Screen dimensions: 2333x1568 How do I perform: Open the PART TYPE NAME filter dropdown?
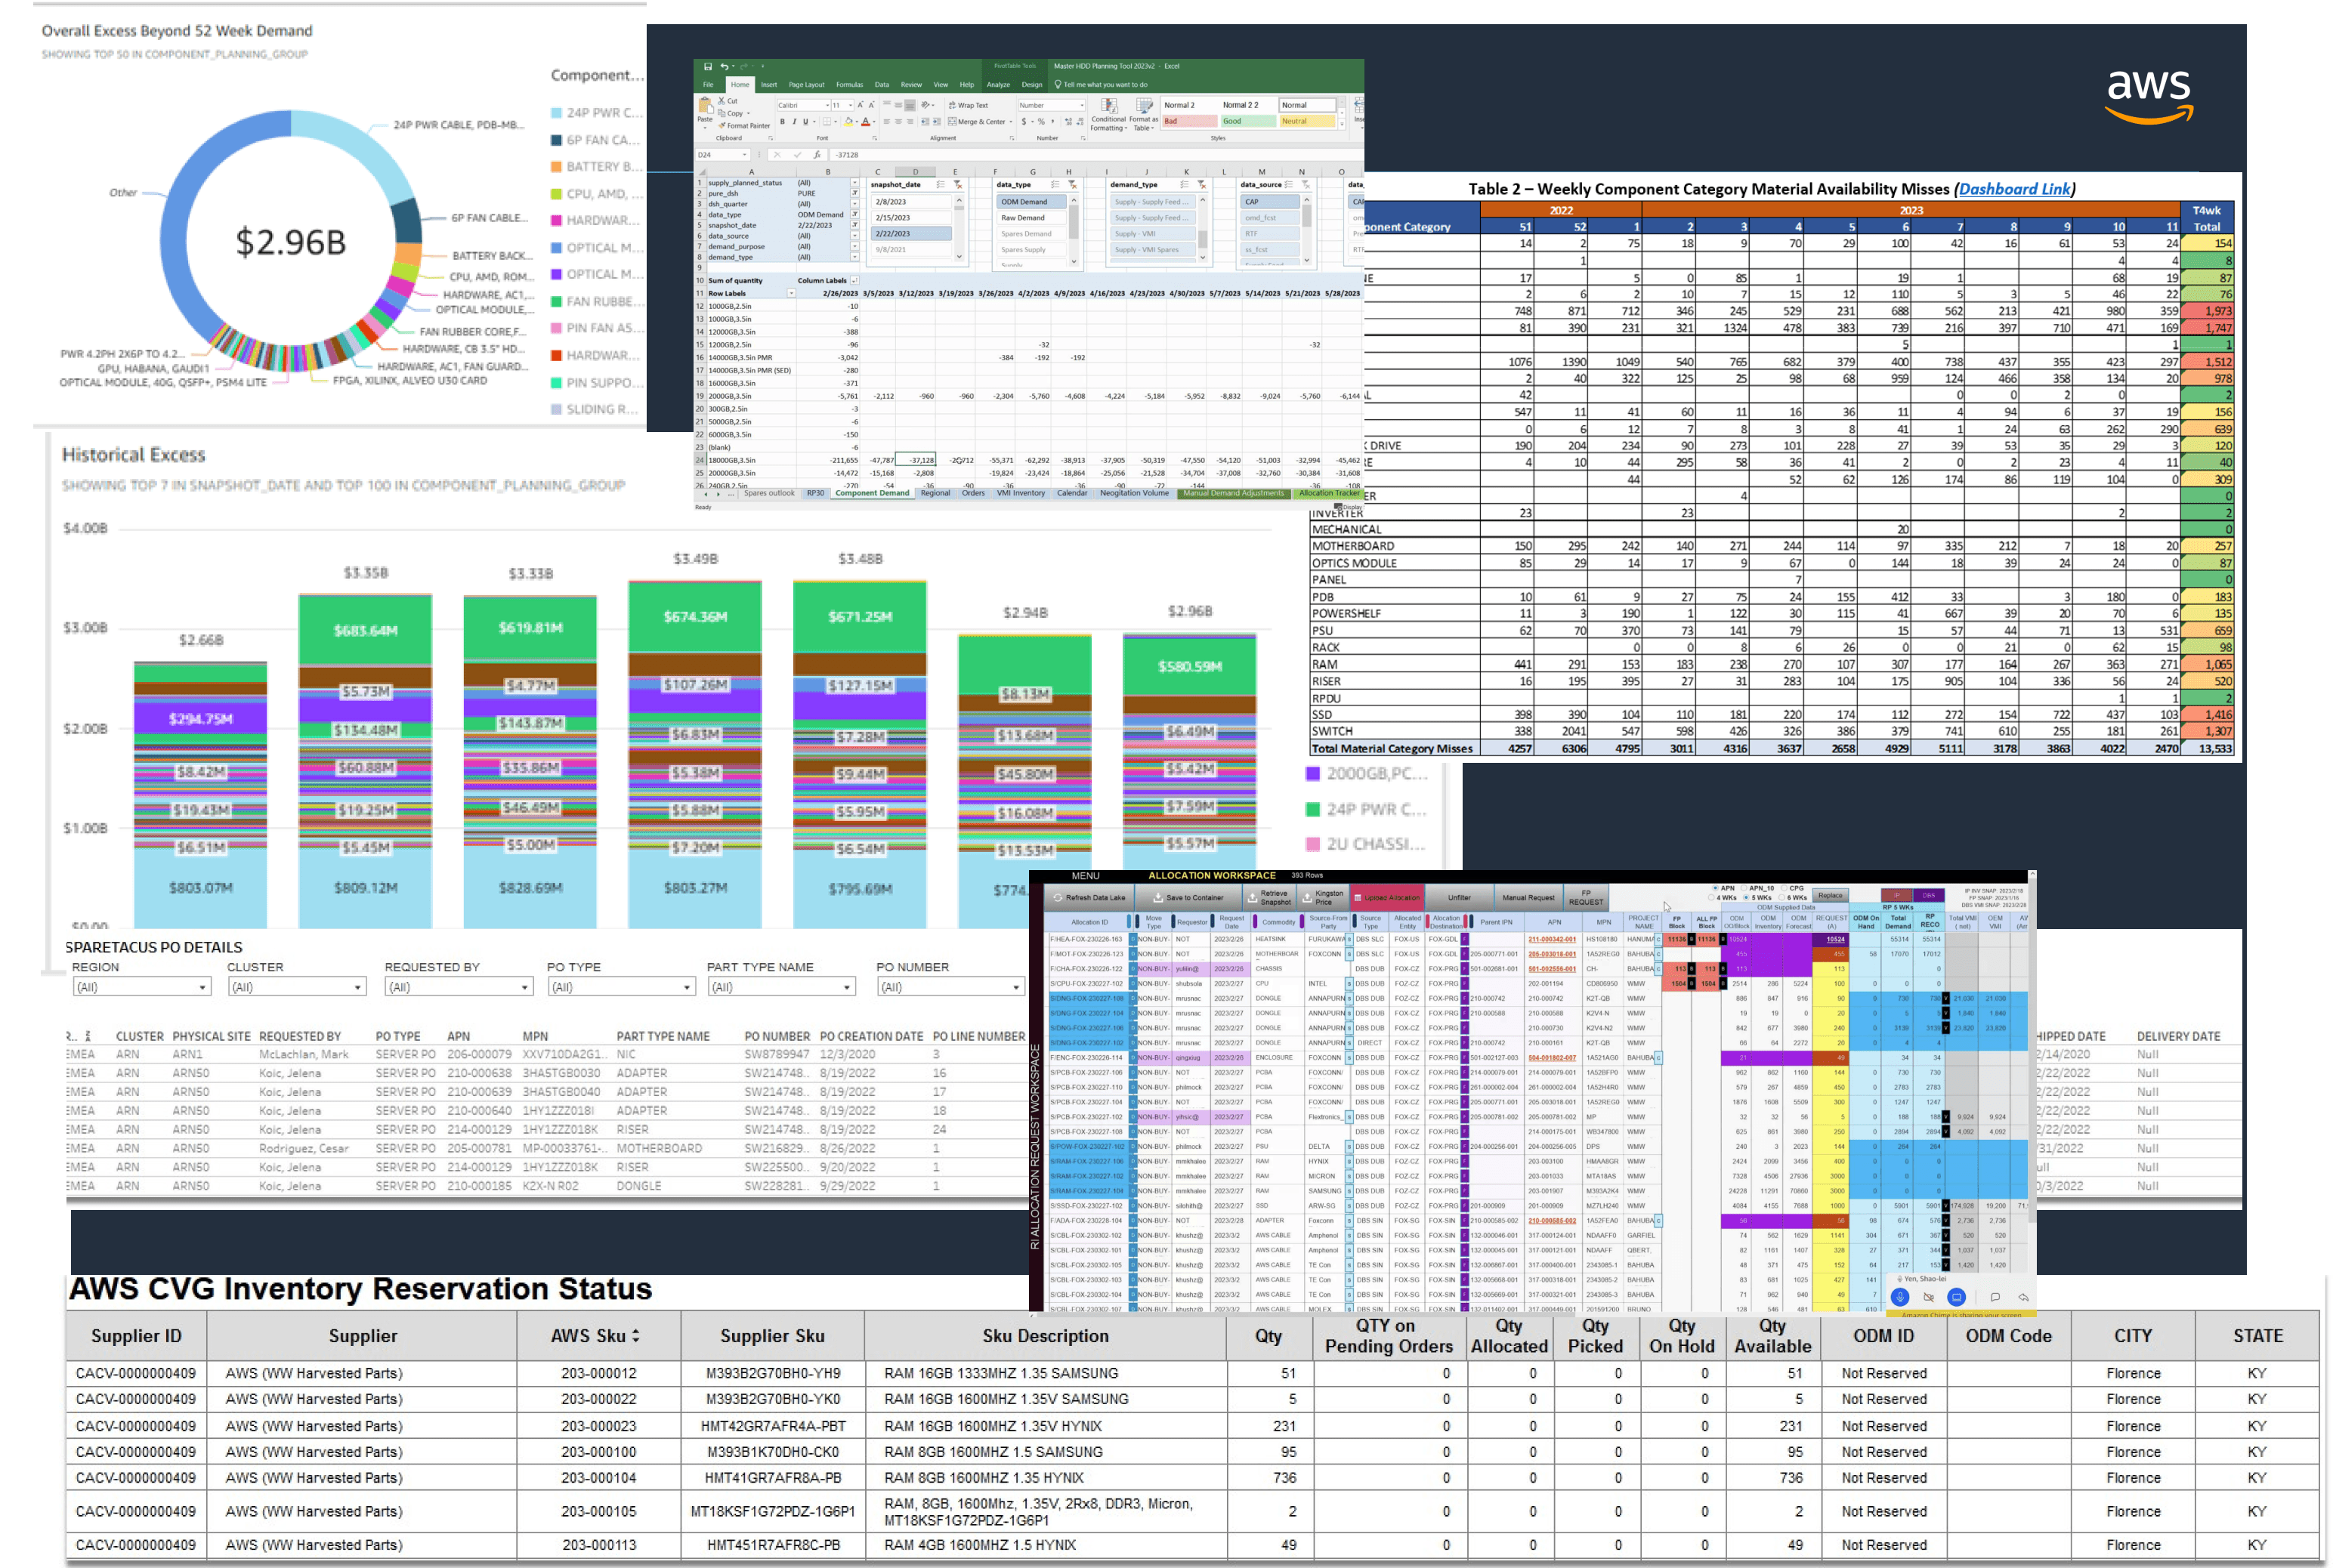pyautogui.click(x=782, y=987)
